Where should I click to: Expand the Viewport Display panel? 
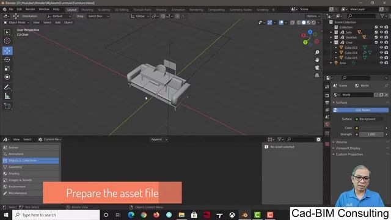[348, 148]
